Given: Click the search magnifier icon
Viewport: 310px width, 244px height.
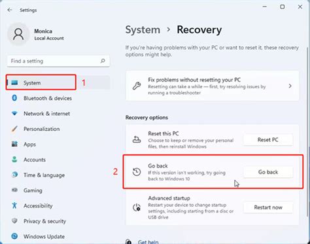Looking at the screenshot, I should [103, 61].
